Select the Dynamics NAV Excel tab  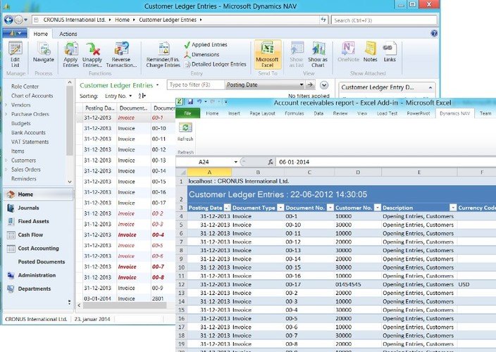[455, 113]
